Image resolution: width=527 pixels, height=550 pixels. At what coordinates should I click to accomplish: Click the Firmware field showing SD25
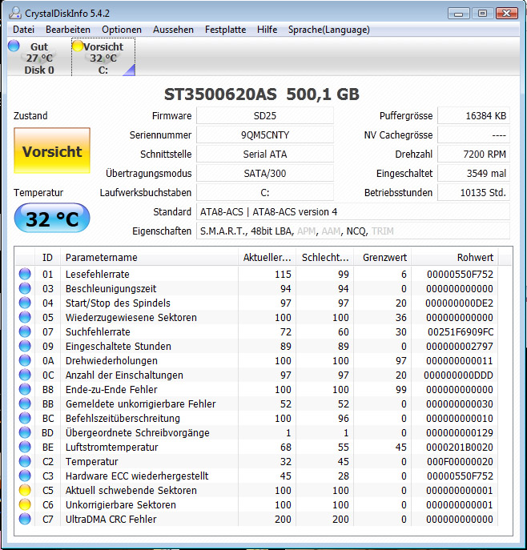click(265, 116)
